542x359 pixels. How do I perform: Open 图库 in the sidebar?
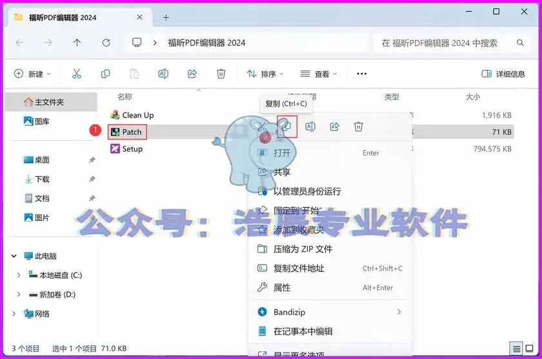tap(36, 121)
